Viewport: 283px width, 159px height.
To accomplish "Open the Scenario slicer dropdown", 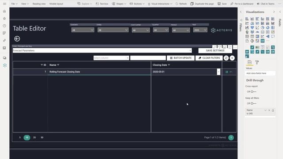I will (83, 30).
